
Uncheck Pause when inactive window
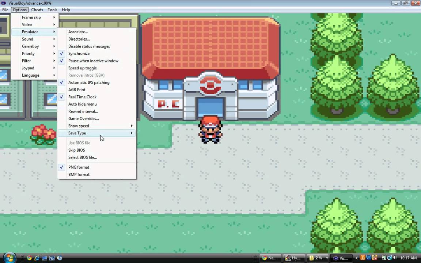point(96,61)
